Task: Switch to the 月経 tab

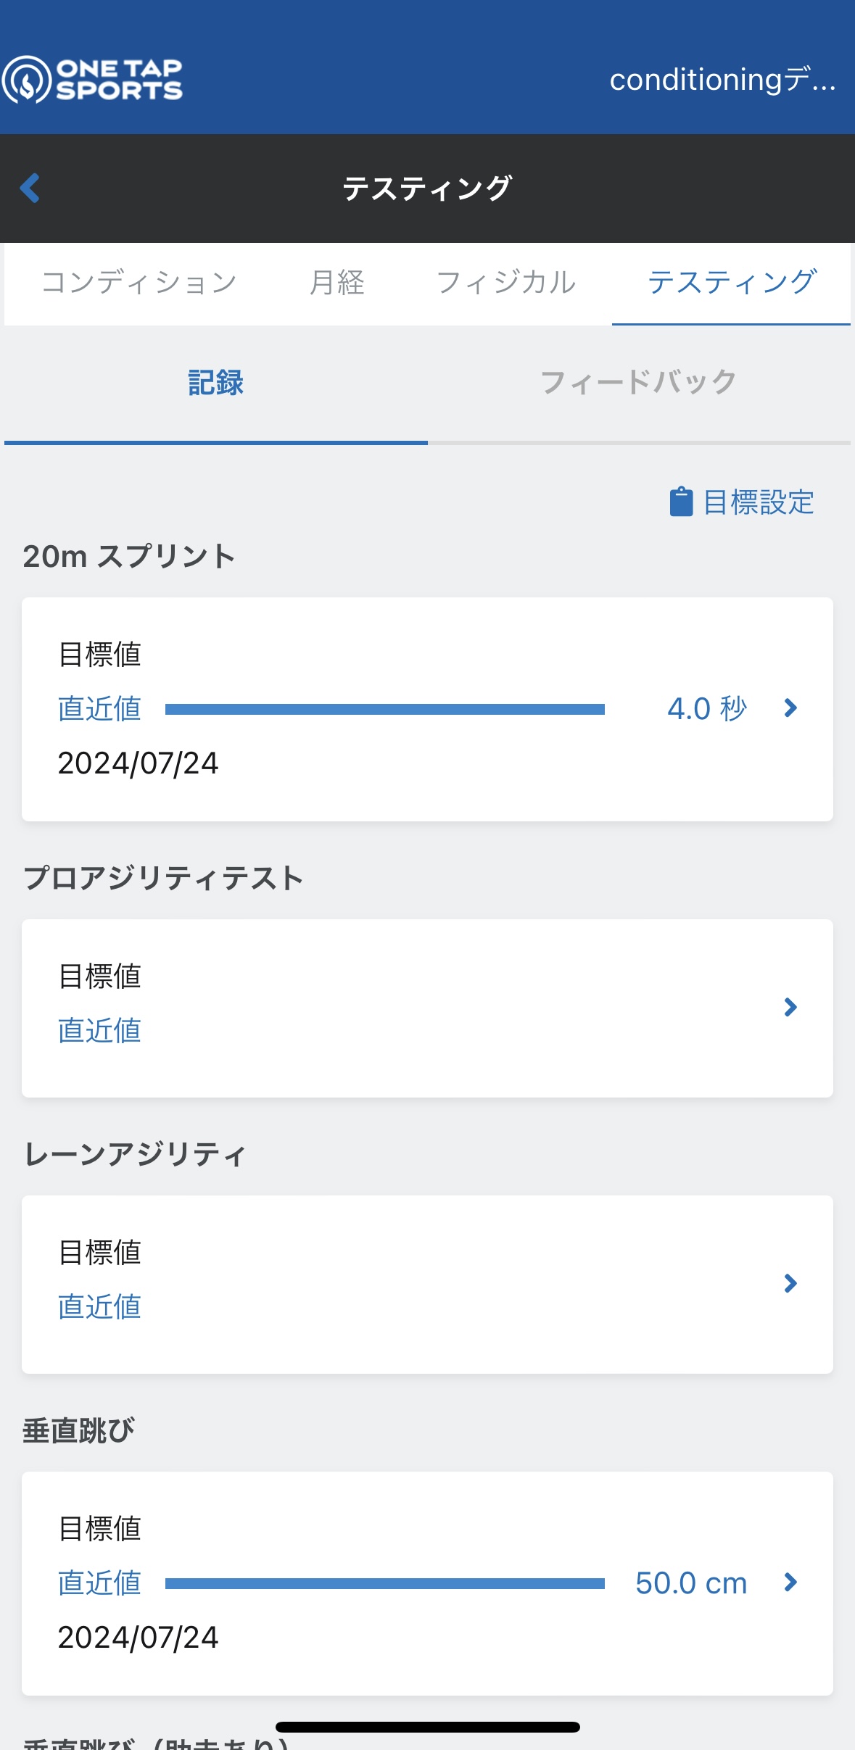Action: click(337, 283)
